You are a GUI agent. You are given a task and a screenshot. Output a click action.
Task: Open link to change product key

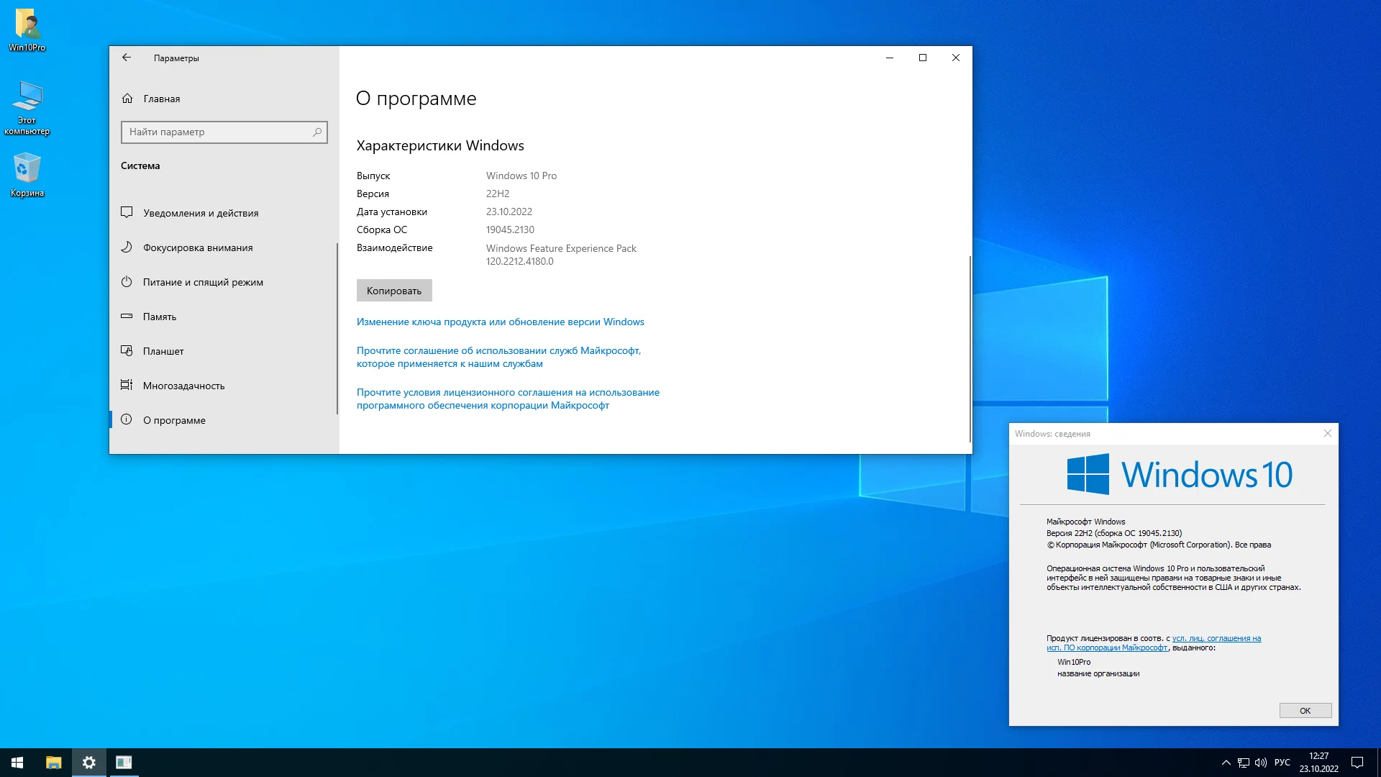pyautogui.click(x=500, y=322)
